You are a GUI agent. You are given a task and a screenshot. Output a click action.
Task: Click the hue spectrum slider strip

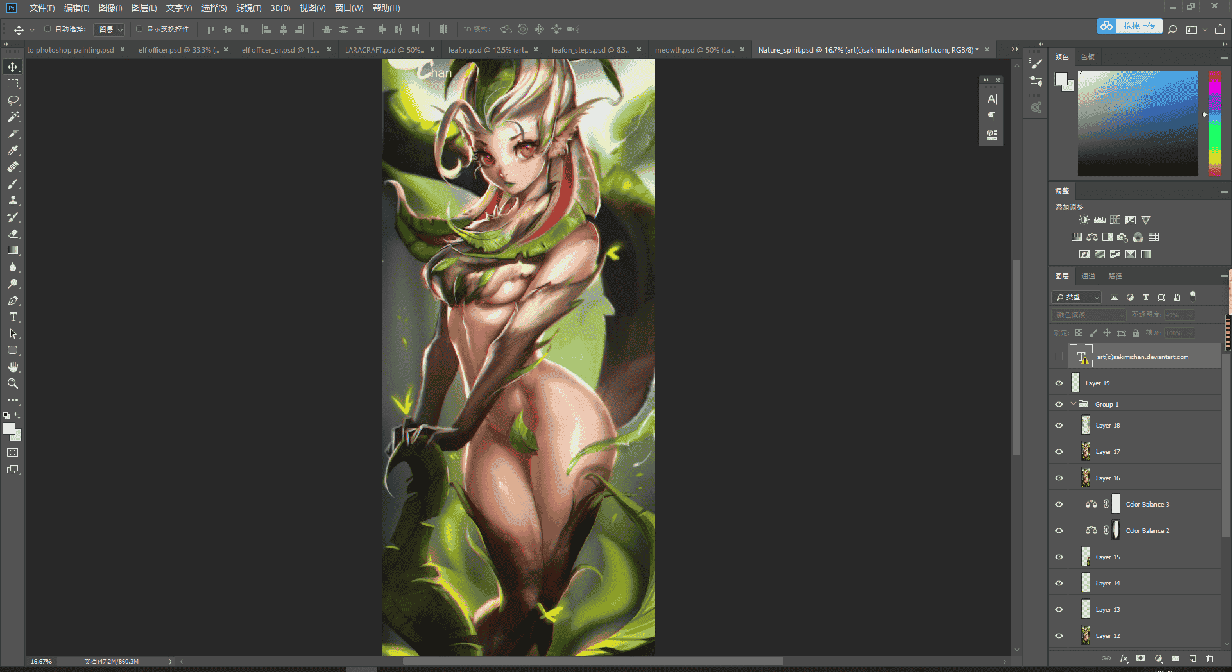pyautogui.click(x=1215, y=123)
